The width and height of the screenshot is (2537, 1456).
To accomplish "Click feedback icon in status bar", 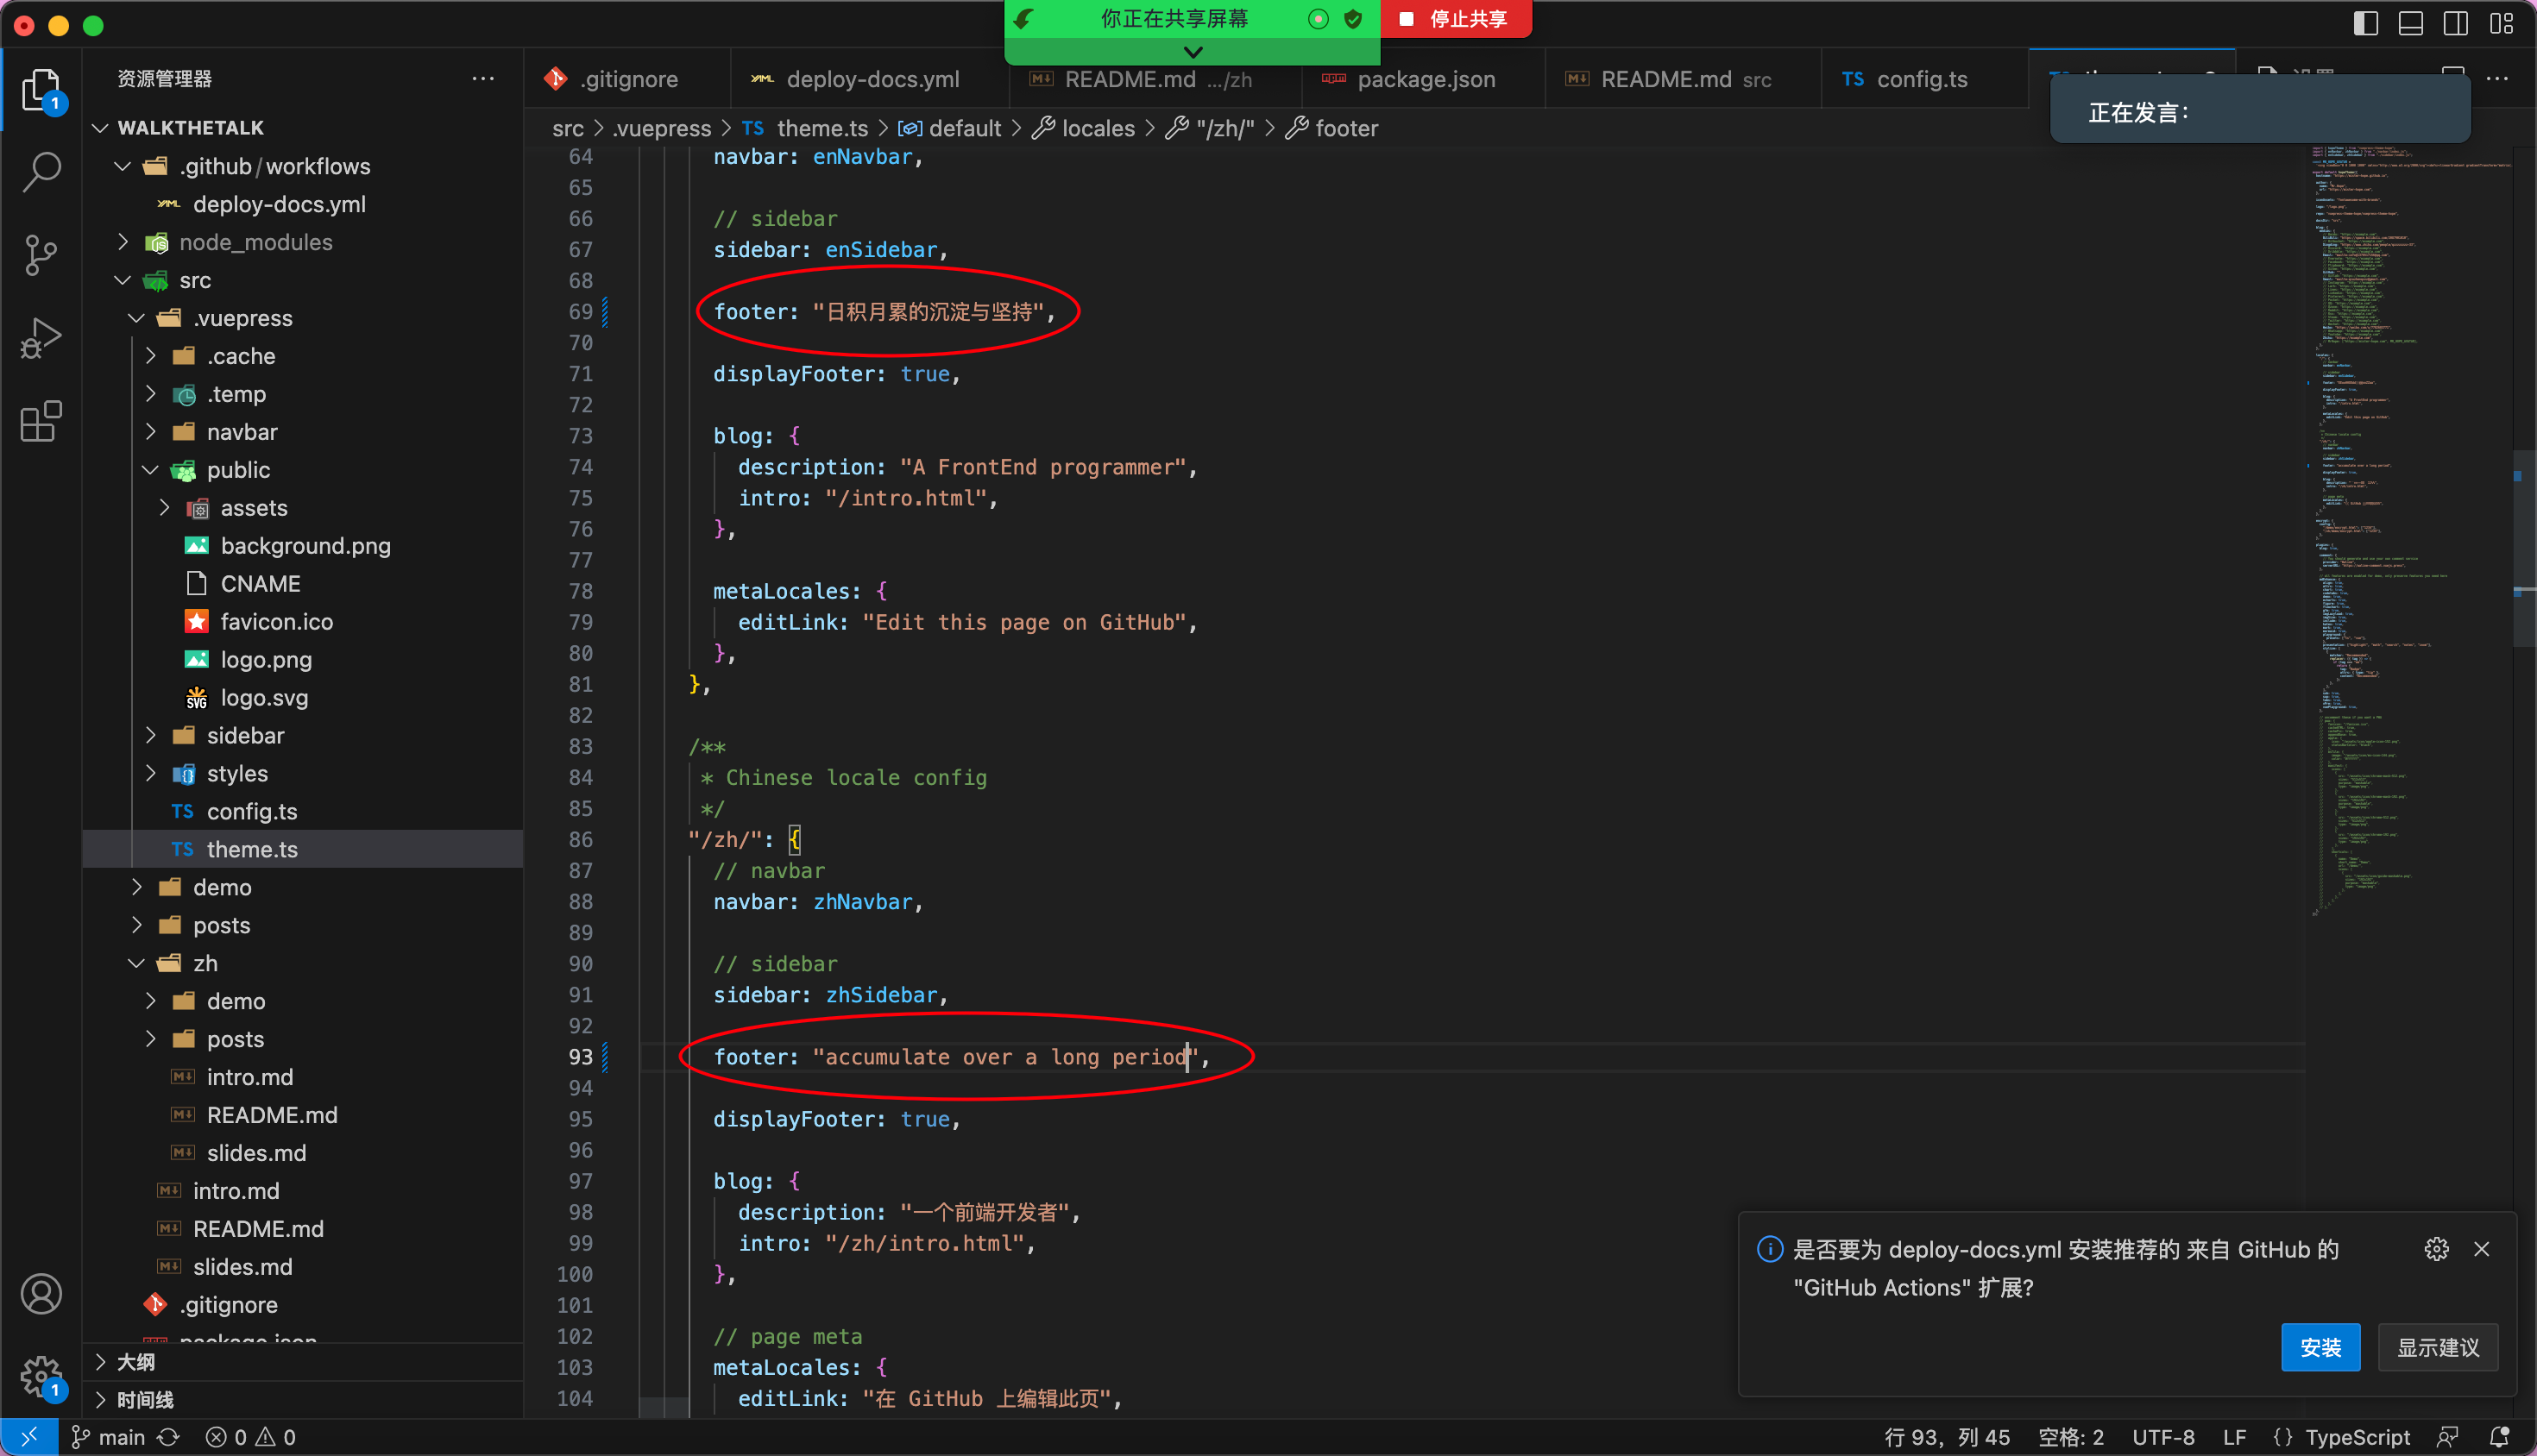I will pos(2448,1437).
